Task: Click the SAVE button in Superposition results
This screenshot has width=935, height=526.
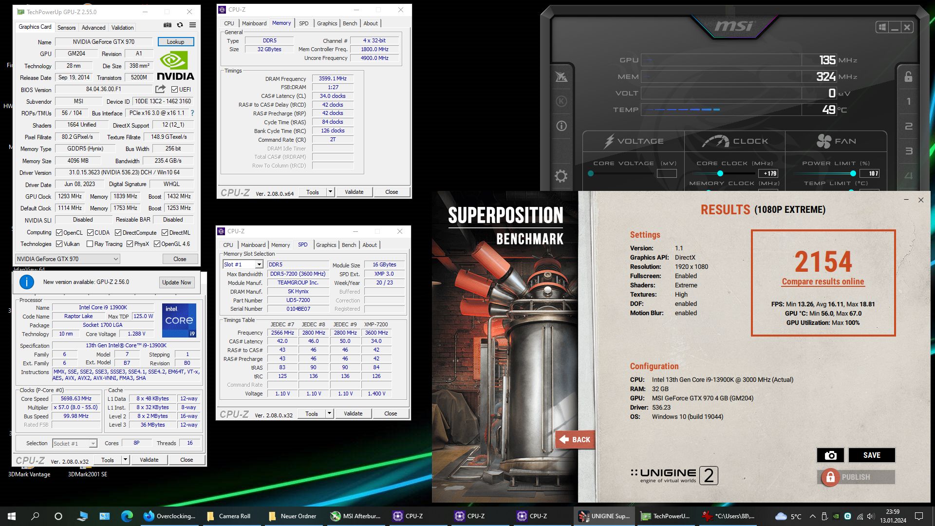Action: click(x=872, y=455)
